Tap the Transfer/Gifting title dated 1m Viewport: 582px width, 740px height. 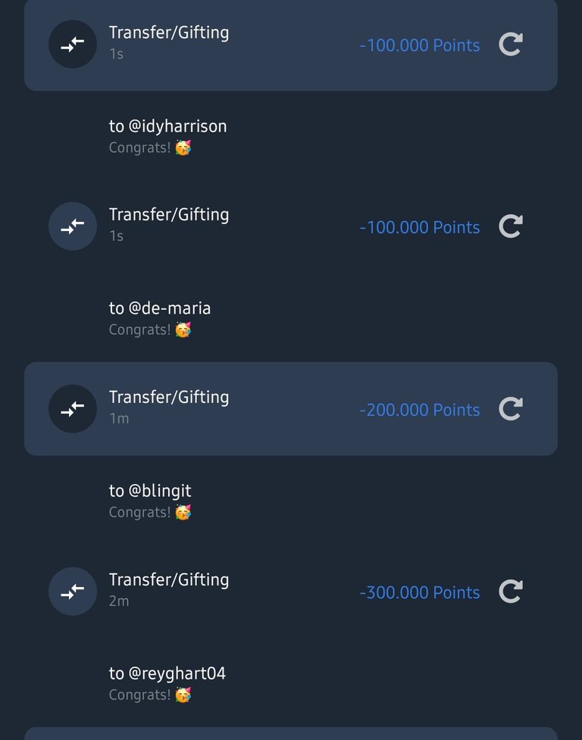tap(169, 397)
